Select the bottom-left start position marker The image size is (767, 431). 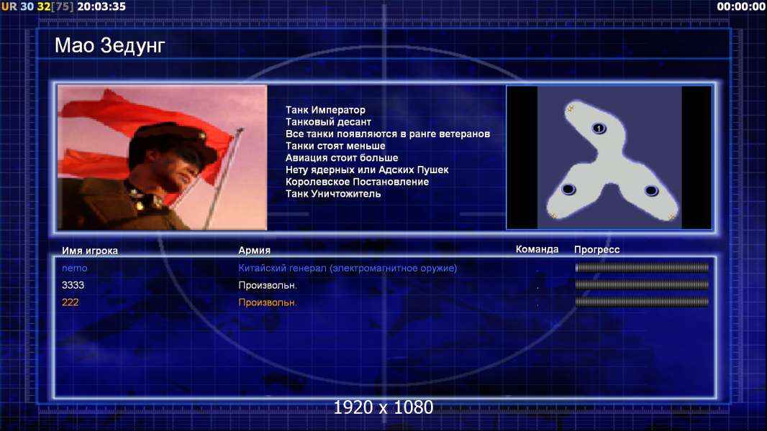[568, 190]
